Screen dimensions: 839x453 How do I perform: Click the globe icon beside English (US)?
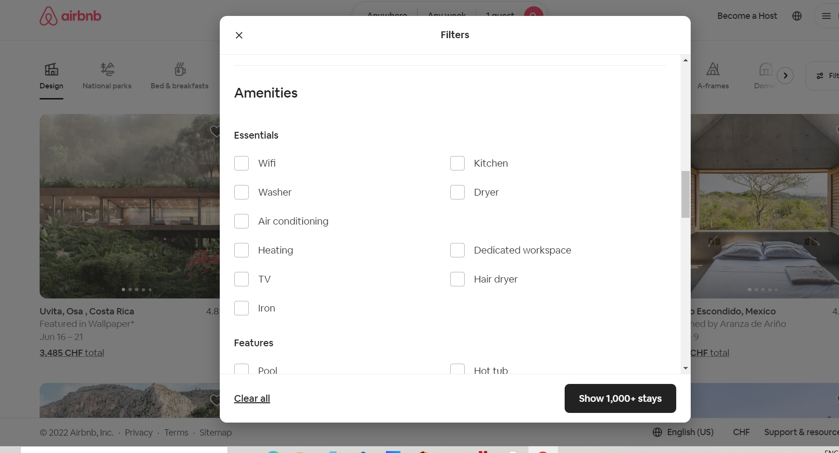point(657,432)
